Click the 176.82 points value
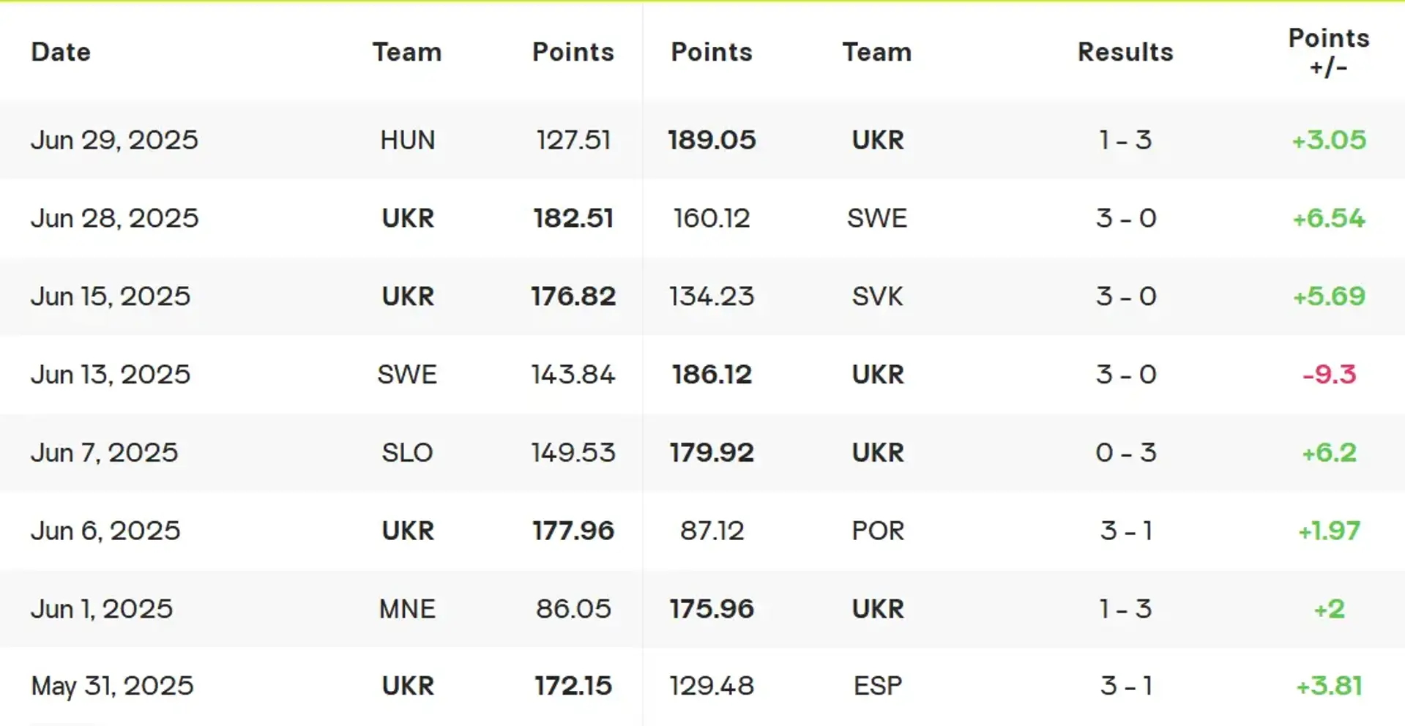This screenshot has height=726, width=1405. [573, 296]
